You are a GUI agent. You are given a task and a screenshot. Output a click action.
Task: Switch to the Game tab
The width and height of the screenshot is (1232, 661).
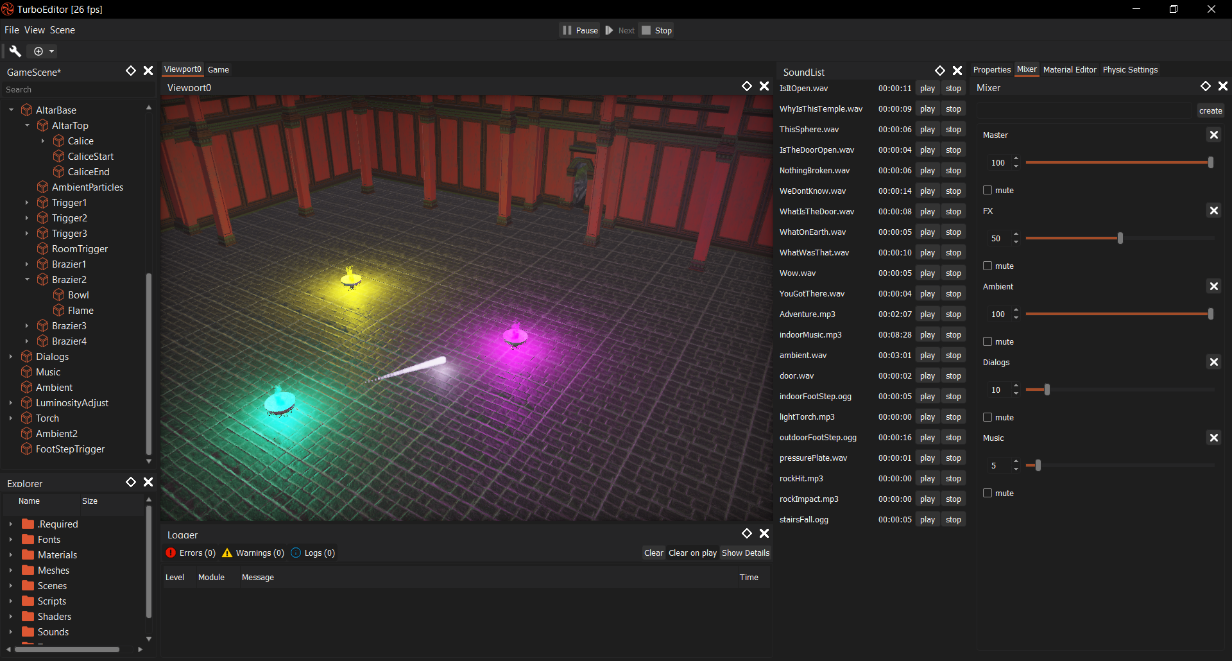218,70
